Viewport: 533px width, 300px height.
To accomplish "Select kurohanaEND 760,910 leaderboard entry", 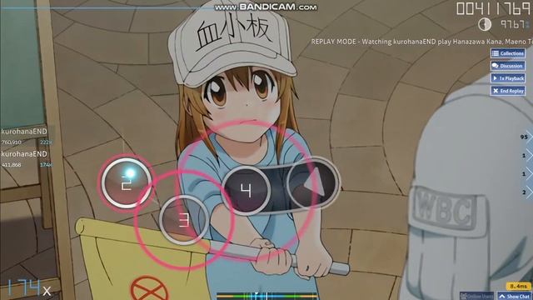I will click(27, 137).
